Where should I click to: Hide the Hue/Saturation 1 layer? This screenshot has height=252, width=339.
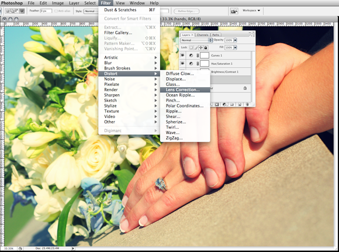click(x=183, y=64)
